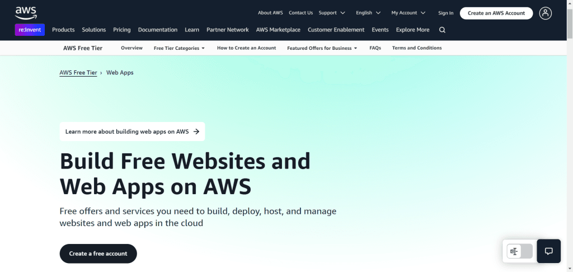Click the AWS Free Tier section title
The height and width of the screenshot is (272, 573).
point(83,48)
